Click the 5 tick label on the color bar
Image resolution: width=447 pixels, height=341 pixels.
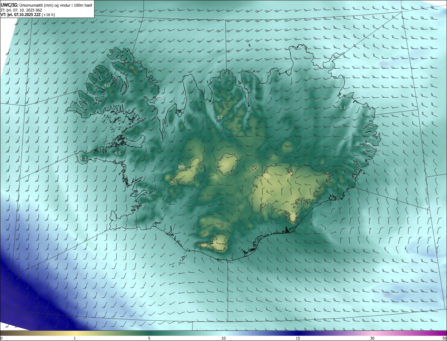149,338
